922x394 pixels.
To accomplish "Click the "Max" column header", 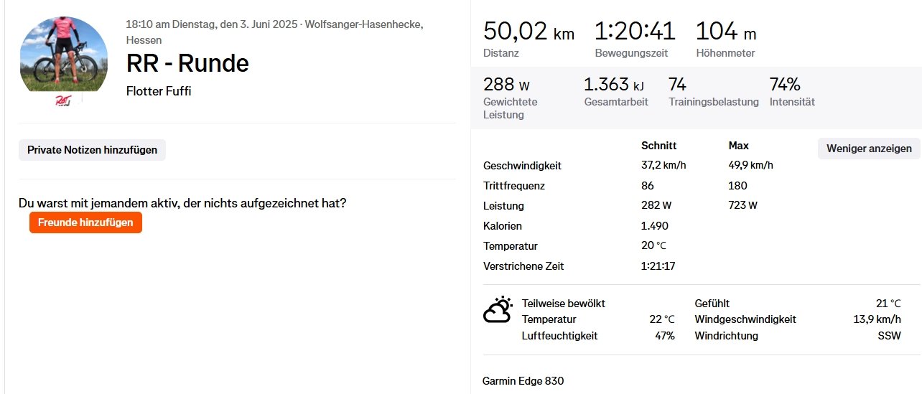I will click(x=738, y=146).
